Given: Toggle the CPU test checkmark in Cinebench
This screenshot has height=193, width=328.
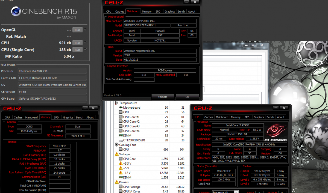Looking at the screenshot, I should 86,43.
